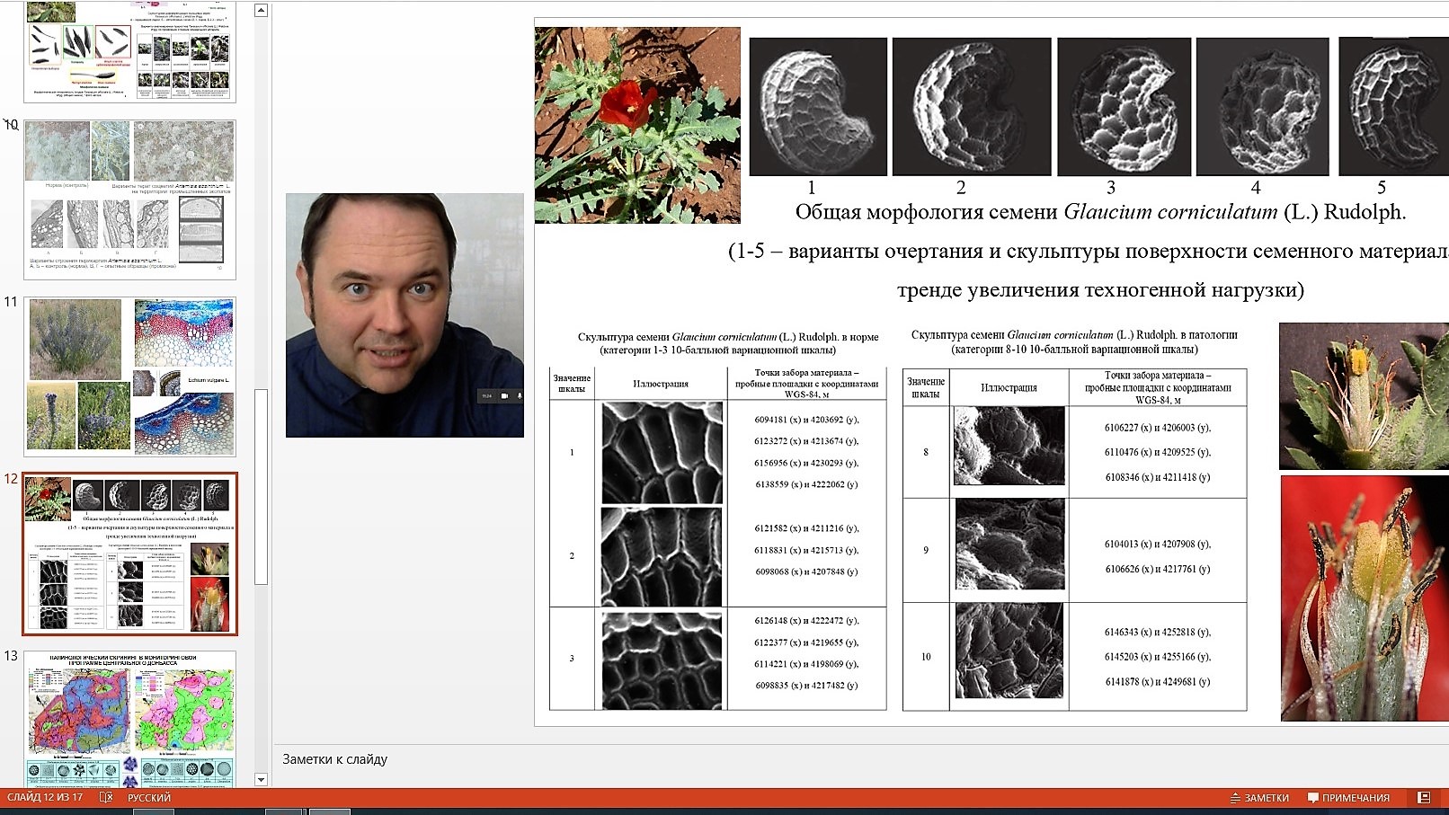Toggle the microphone icon on video overlay

coord(519,395)
